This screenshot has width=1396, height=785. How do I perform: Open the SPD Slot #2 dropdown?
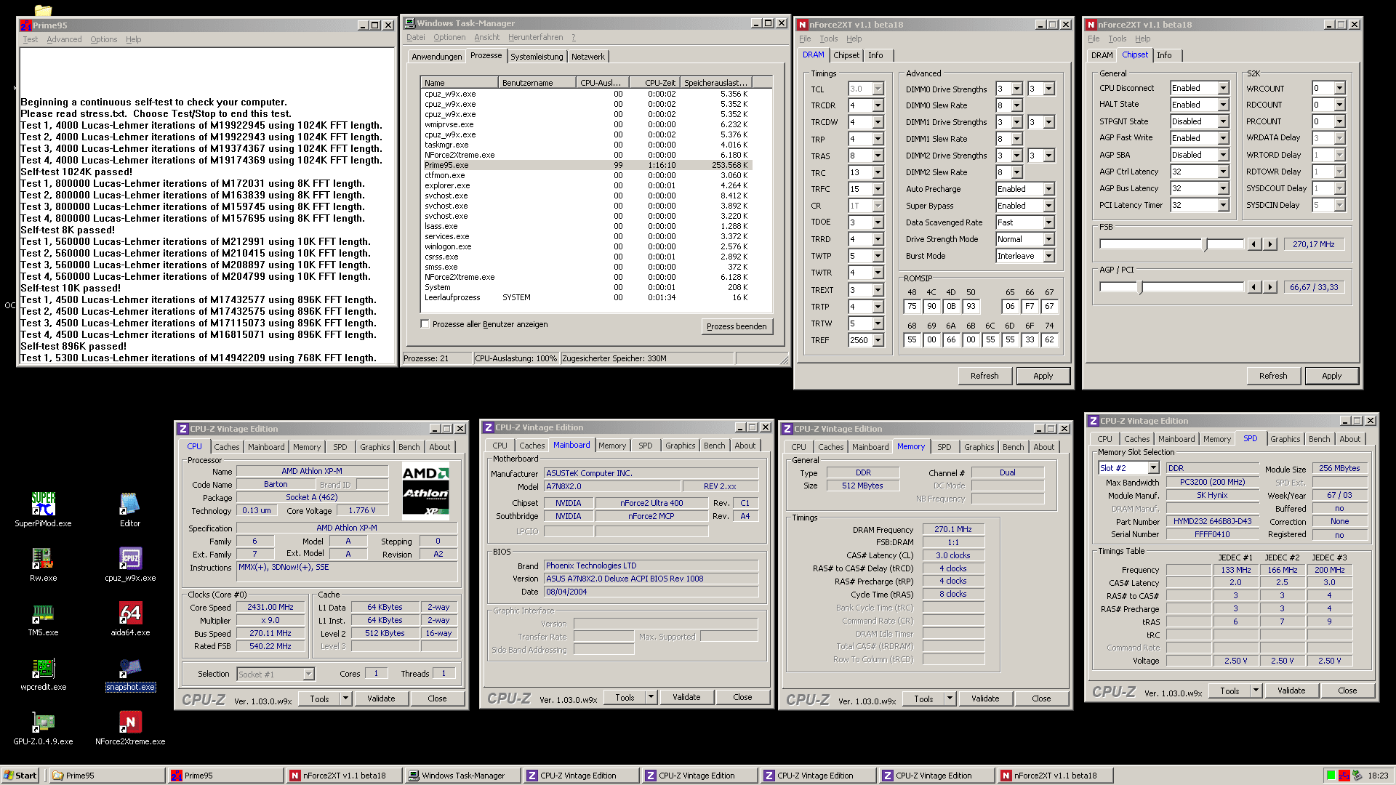[1153, 468]
